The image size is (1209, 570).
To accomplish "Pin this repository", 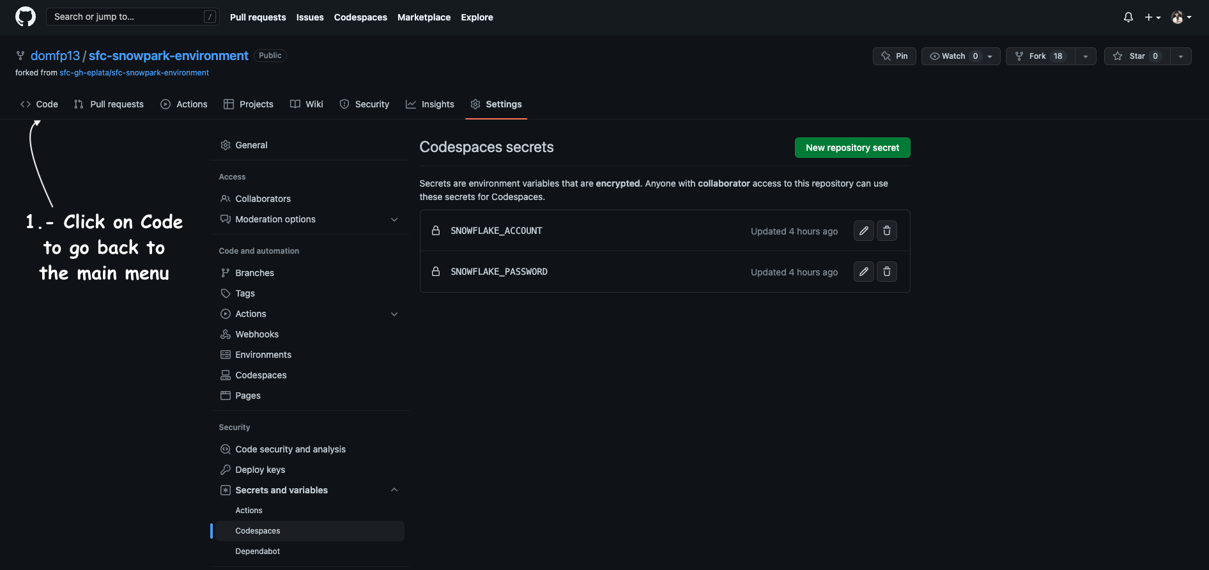I will coord(895,56).
